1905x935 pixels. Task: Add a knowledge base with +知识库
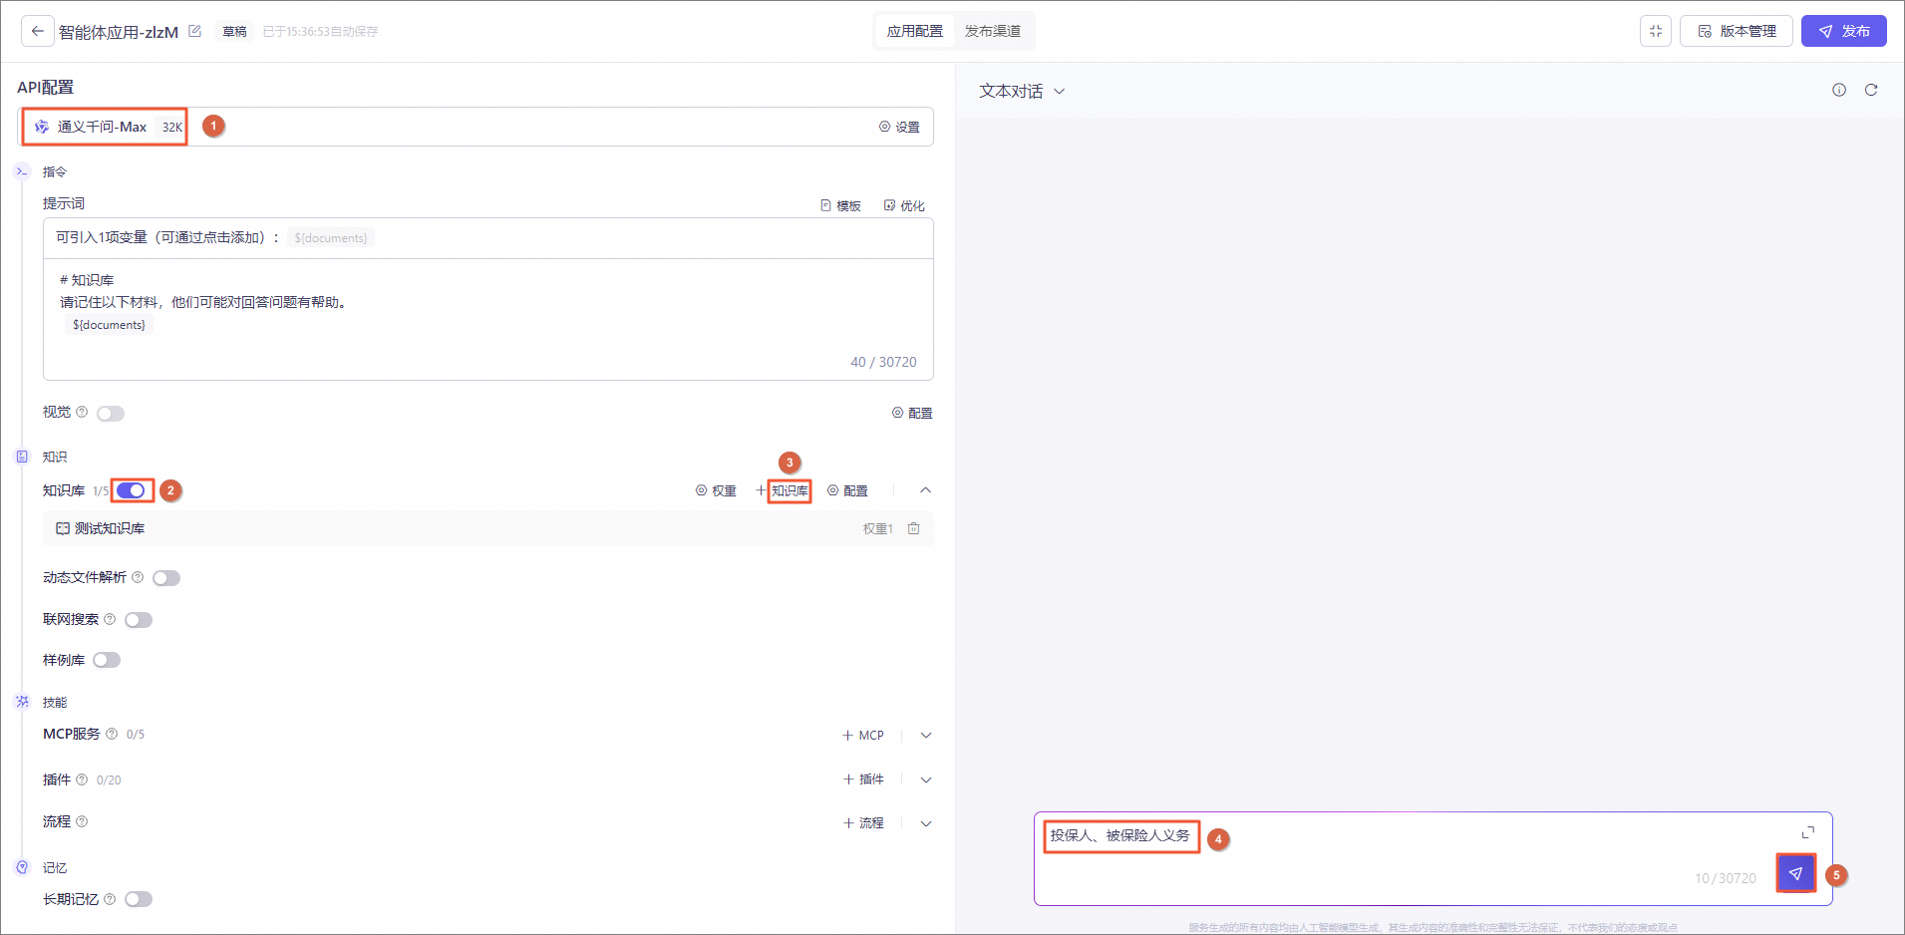(784, 490)
